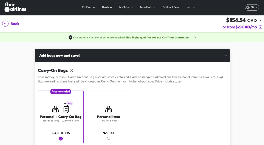This screenshot has height=145, width=264.
Task: Collapse the Add bags now section
Action: tap(225, 55)
